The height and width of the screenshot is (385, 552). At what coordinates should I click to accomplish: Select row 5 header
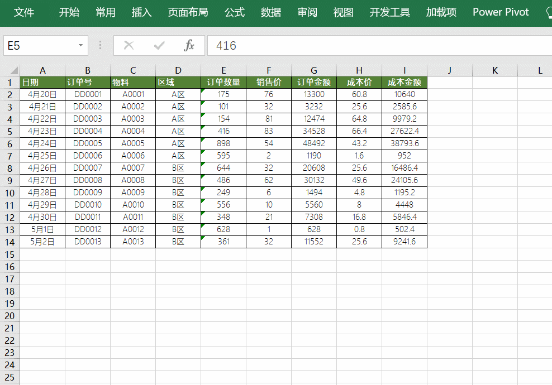tap(10, 132)
